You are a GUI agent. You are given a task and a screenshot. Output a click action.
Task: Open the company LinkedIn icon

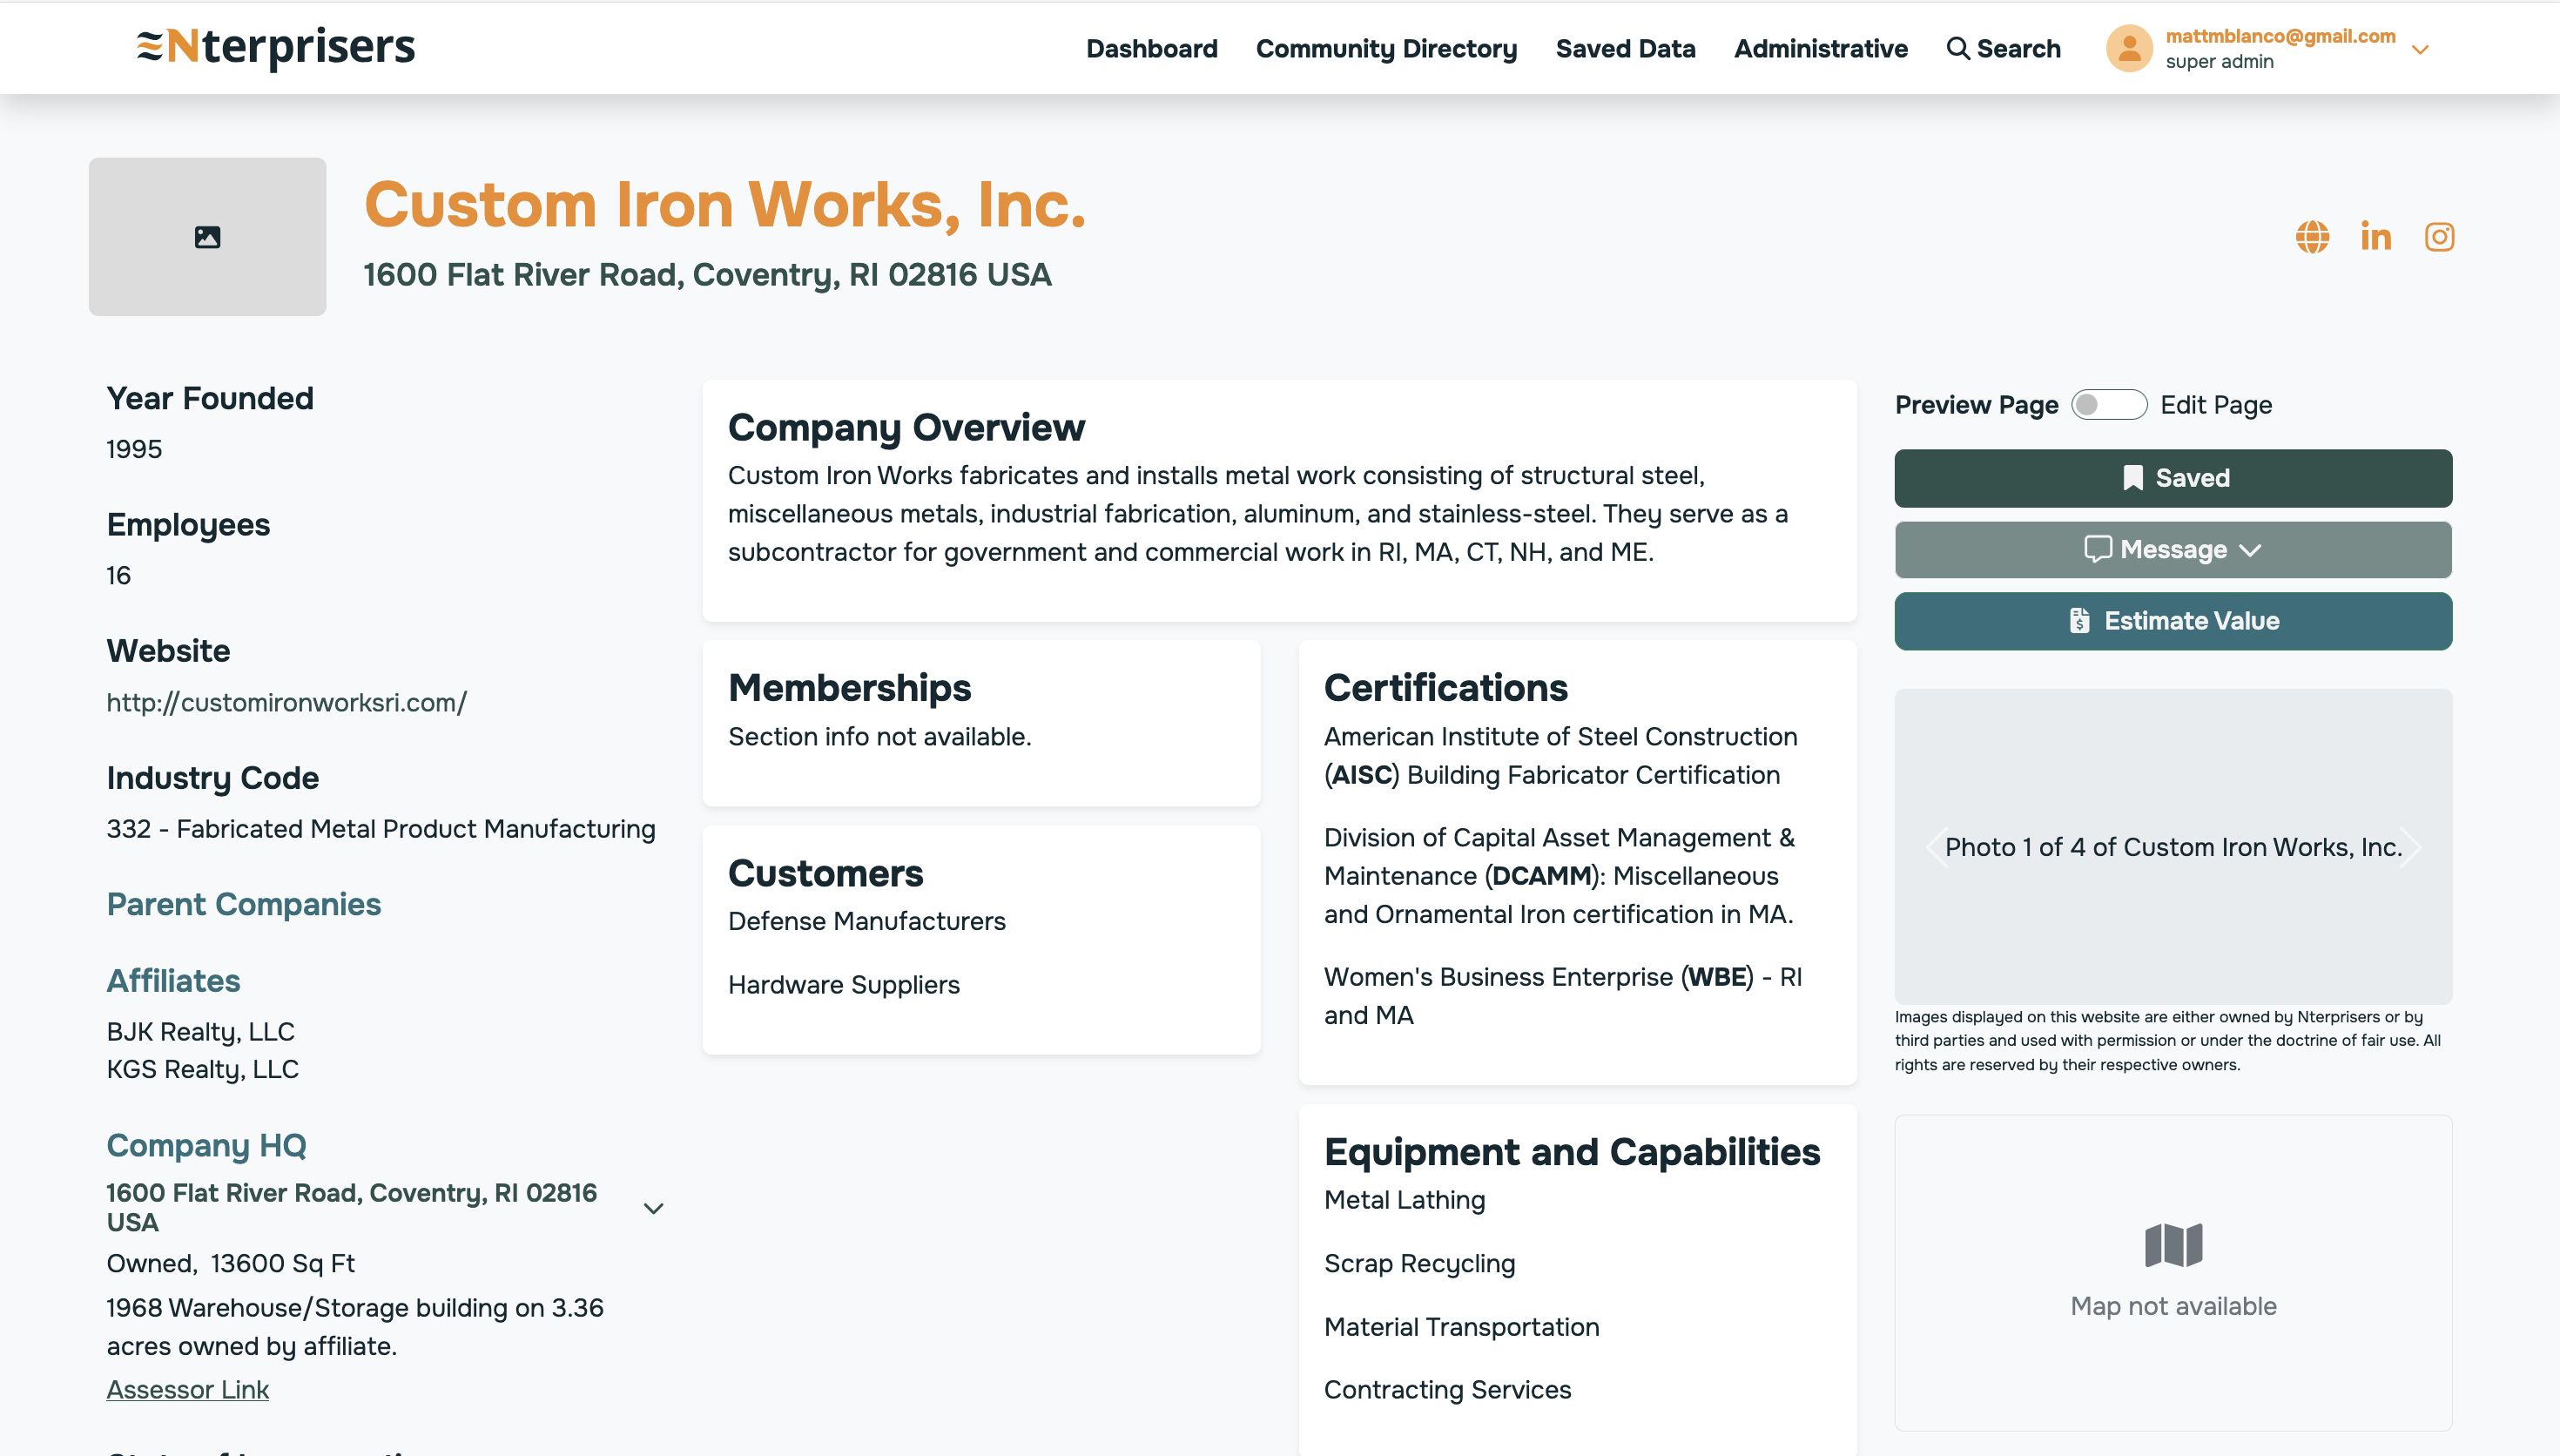click(x=2375, y=237)
